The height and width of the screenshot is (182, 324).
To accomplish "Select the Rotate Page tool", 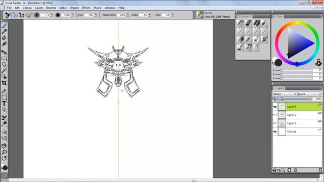I will point(4,158).
